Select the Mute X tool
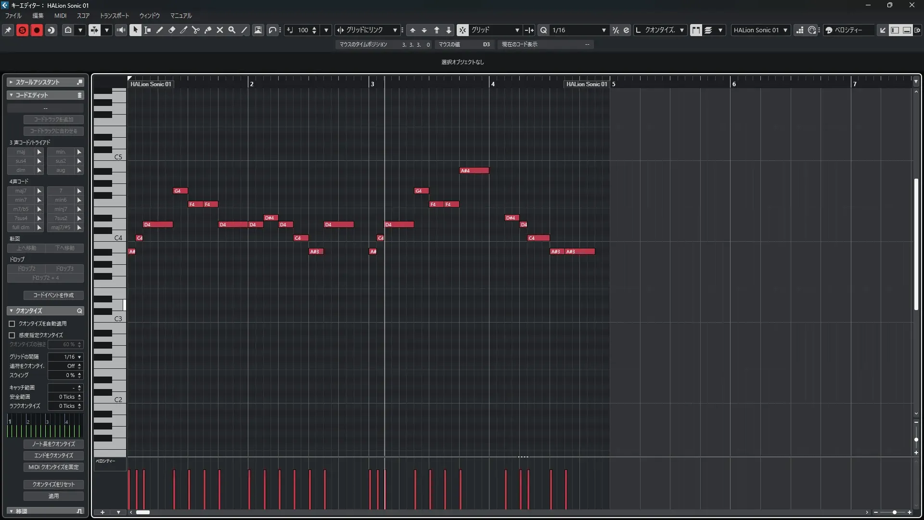The image size is (924, 520). (x=220, y=30)
